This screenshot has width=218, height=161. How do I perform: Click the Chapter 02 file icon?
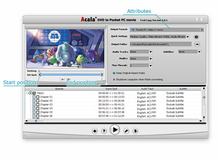34,101
